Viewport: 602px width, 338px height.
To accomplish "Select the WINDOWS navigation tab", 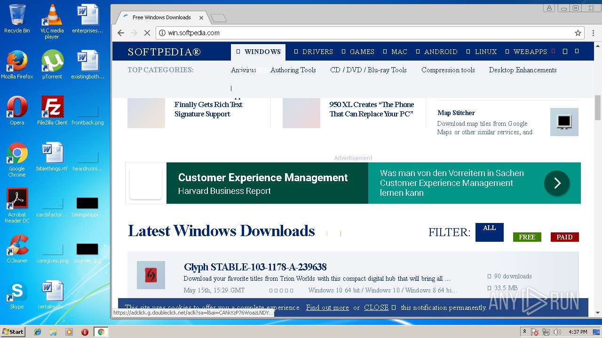I will pos(258,52).
